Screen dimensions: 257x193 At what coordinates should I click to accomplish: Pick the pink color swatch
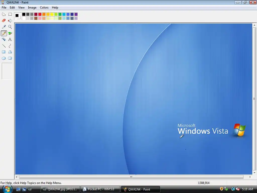(x=40, y=18)
